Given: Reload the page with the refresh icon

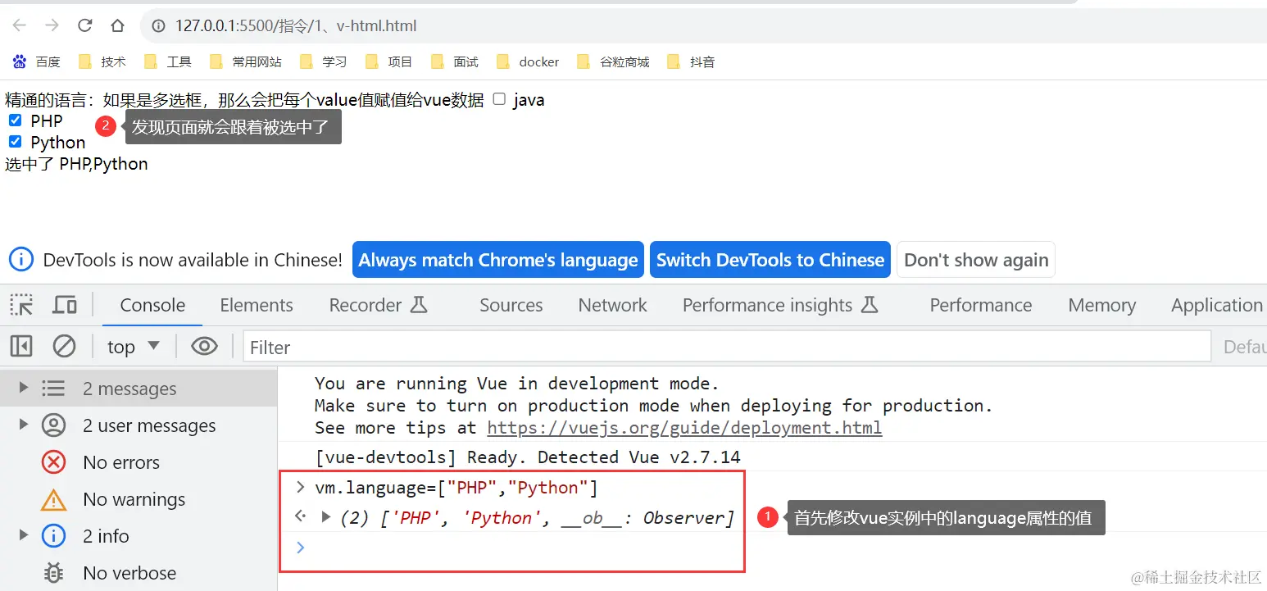Looking at the screenshot, I should tap(85, 25).
